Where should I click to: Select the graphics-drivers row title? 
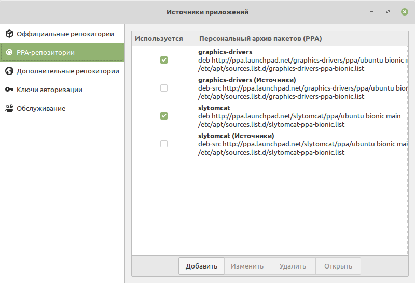(225, 52)
